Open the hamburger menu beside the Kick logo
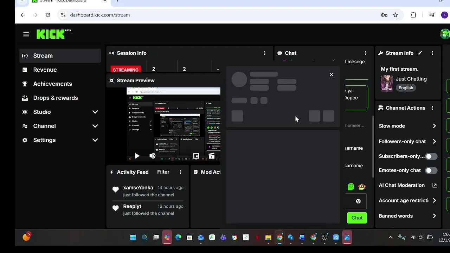The image size is (450, 253). pyautogui.click(x=26, y=34)
